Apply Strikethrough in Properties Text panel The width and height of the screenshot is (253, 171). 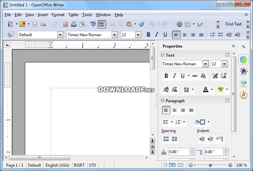[x=195, y=76]
